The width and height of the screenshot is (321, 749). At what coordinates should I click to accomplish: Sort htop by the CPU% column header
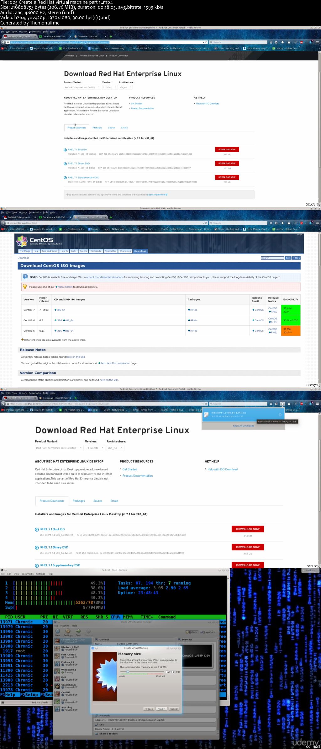(x=115, y=617)
